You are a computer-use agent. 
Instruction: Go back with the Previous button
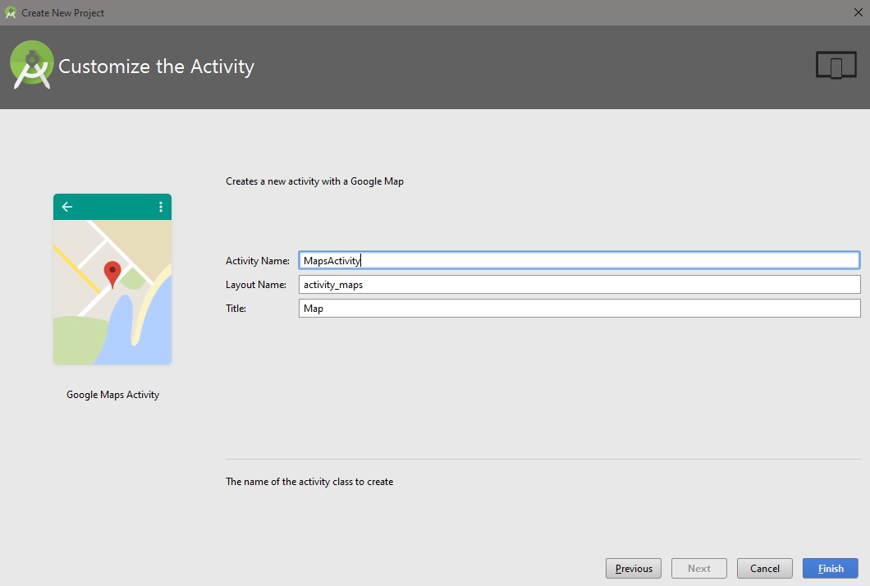click(x=634, y=568)
